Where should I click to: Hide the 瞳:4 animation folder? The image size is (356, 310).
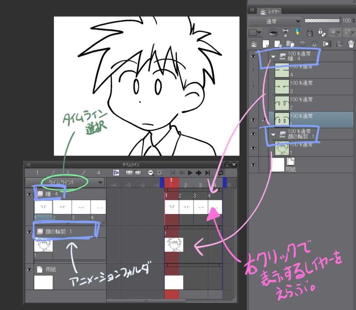[253, 56]
